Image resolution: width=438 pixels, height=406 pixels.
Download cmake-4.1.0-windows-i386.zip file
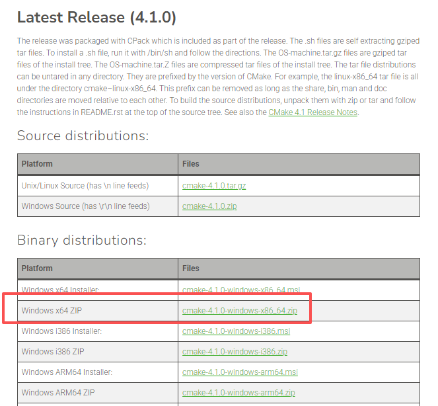tap(235, 352)
